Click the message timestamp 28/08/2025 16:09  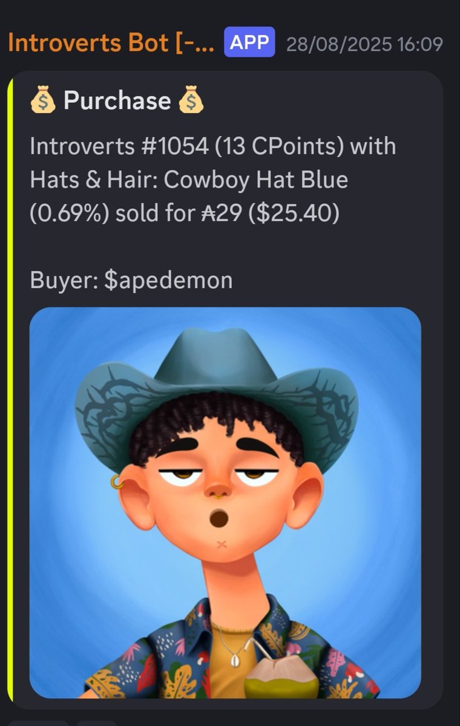click(x=364, y=44)
